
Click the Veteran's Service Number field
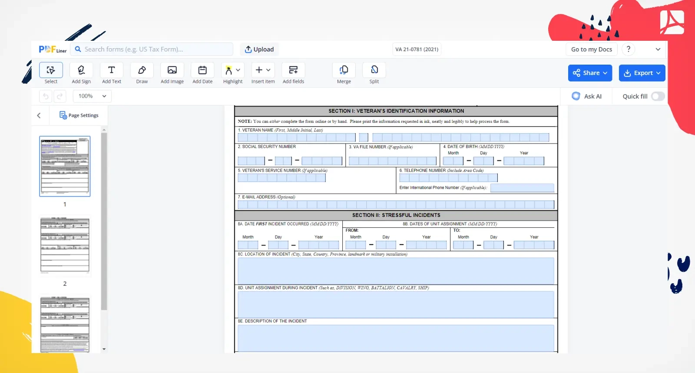281,177
